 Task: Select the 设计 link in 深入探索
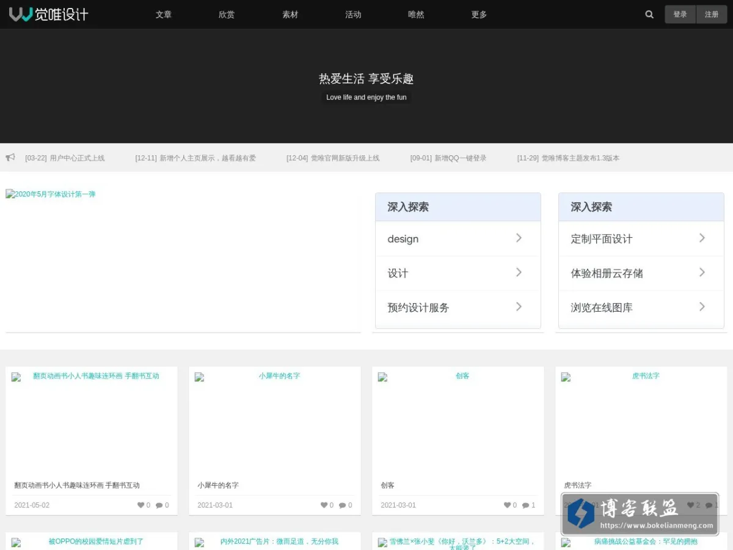[x=398, y=273]
